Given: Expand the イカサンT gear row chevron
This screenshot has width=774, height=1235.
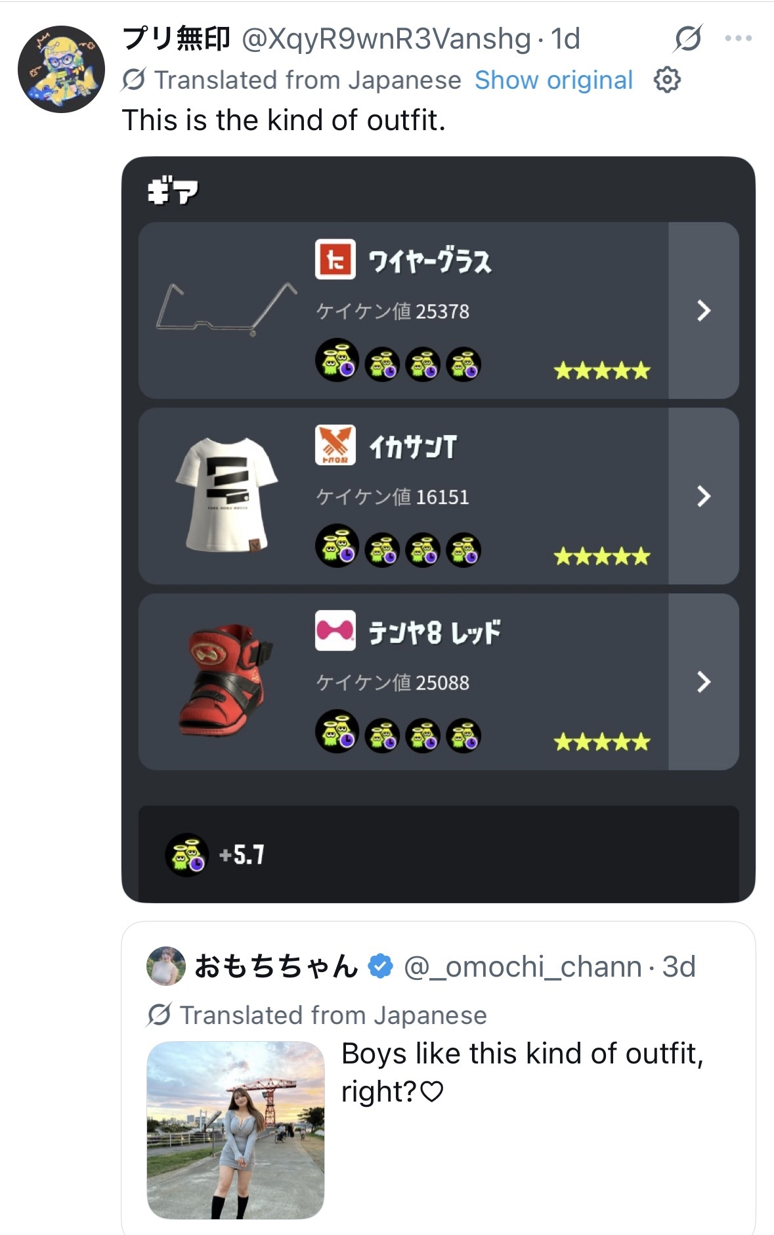Looking at the screenshot, I should pyautogui.click(x=704, y=496).
